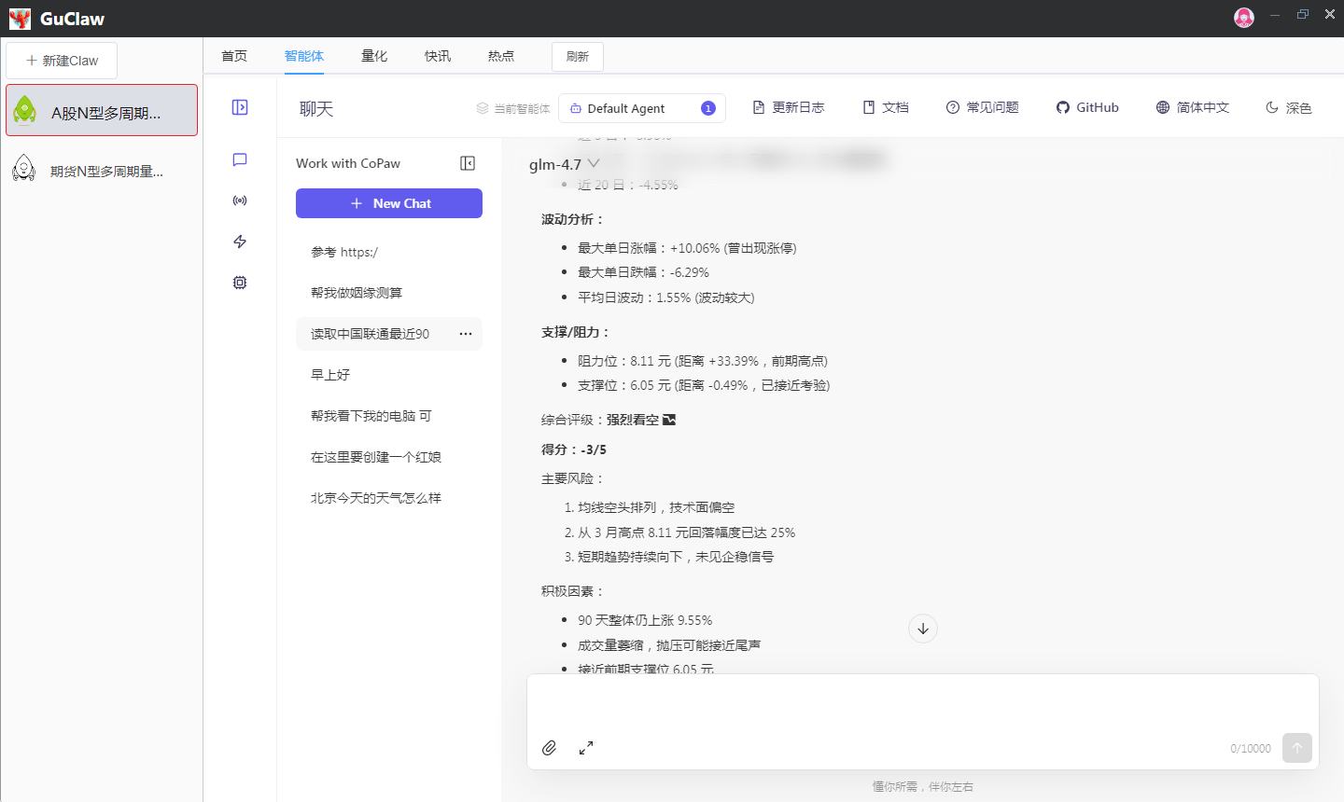
Task: Switch to dark mode via 深色 toggle
Action: tap(1288, 107)
